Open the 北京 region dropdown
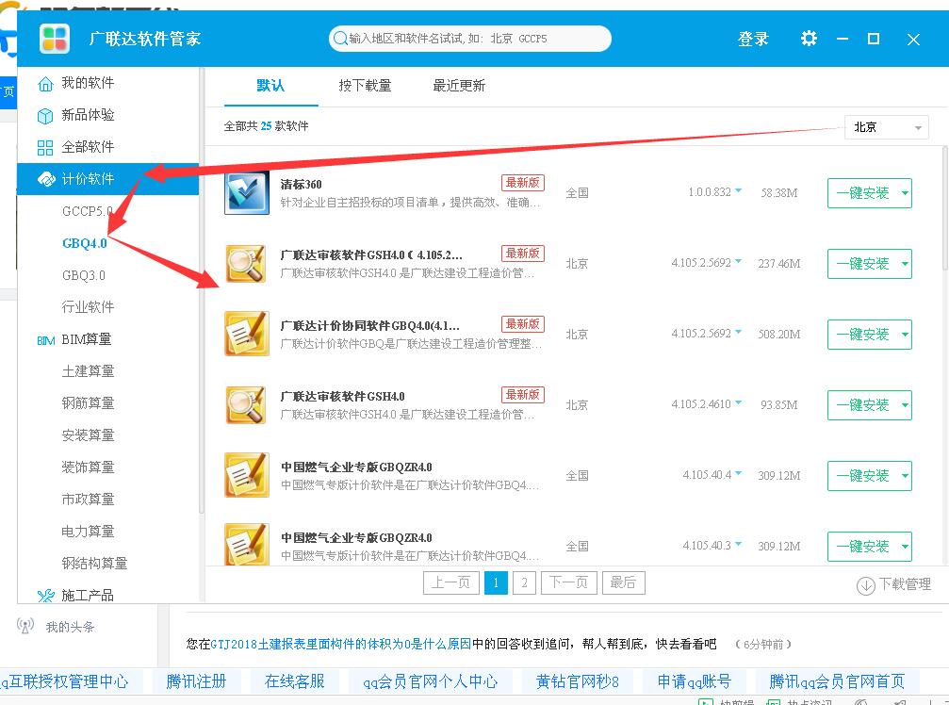This screenshot has width=949, height=705. click(x=886, y=127)
